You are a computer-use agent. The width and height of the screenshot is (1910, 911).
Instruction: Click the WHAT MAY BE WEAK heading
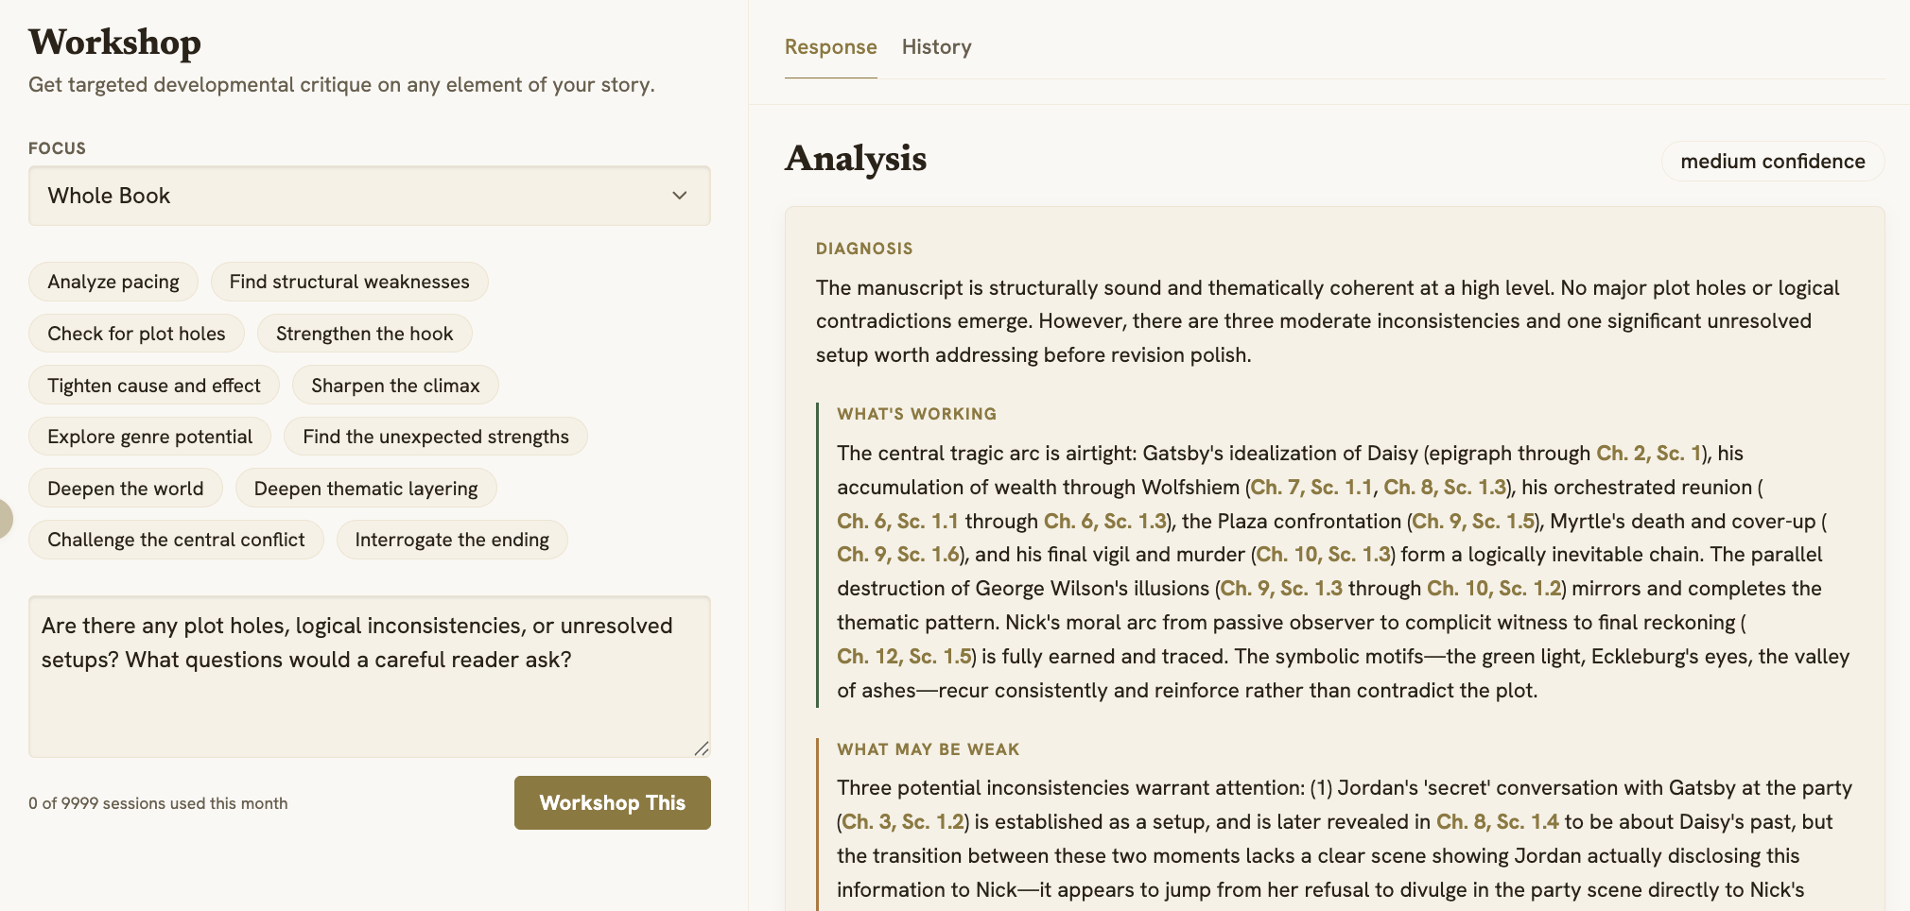tap(928, 749)
